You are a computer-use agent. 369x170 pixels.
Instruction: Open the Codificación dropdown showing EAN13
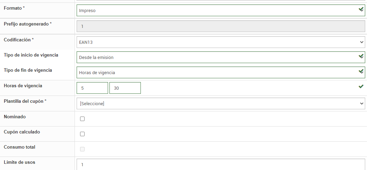tap(221, 42)
